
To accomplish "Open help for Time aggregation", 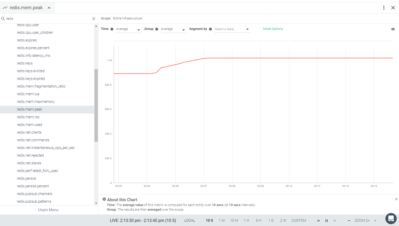I will click(x=112, y=29).
